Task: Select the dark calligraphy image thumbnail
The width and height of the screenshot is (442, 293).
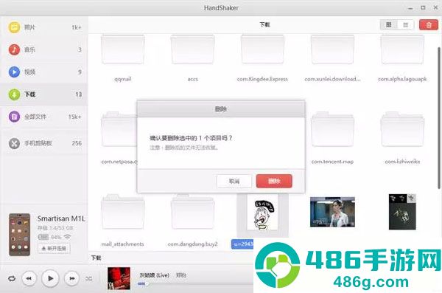Action: click(402, 212)
